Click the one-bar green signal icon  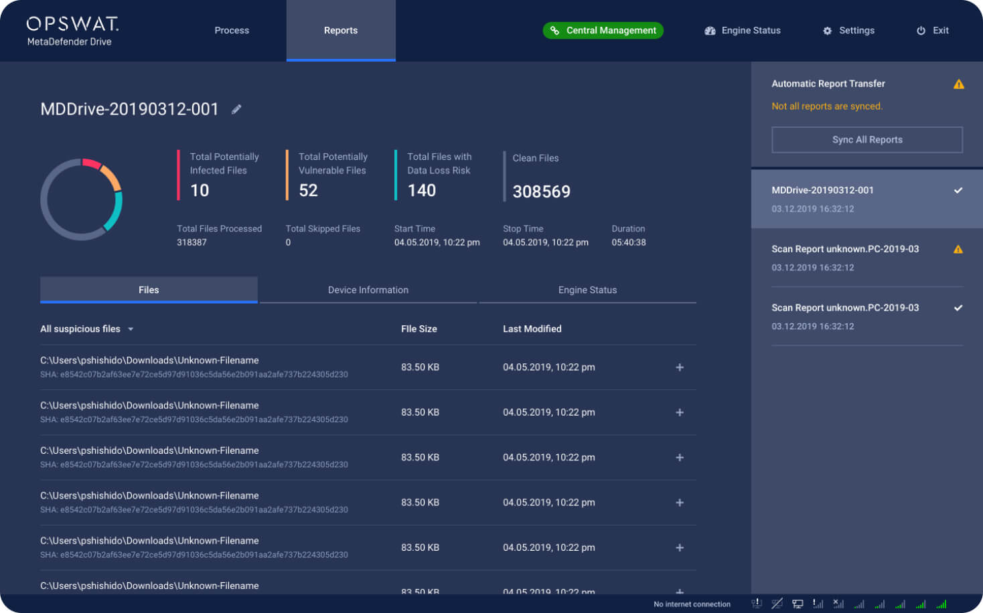[x=859, y=604]
